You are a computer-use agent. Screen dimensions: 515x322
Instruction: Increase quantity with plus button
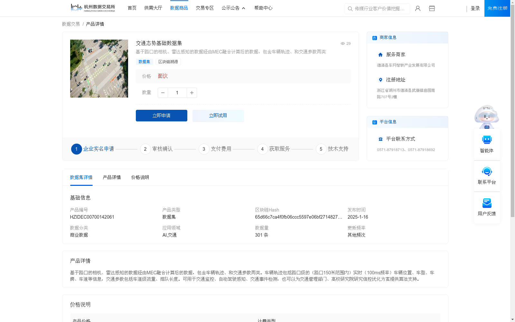click(x=192, y=93)
